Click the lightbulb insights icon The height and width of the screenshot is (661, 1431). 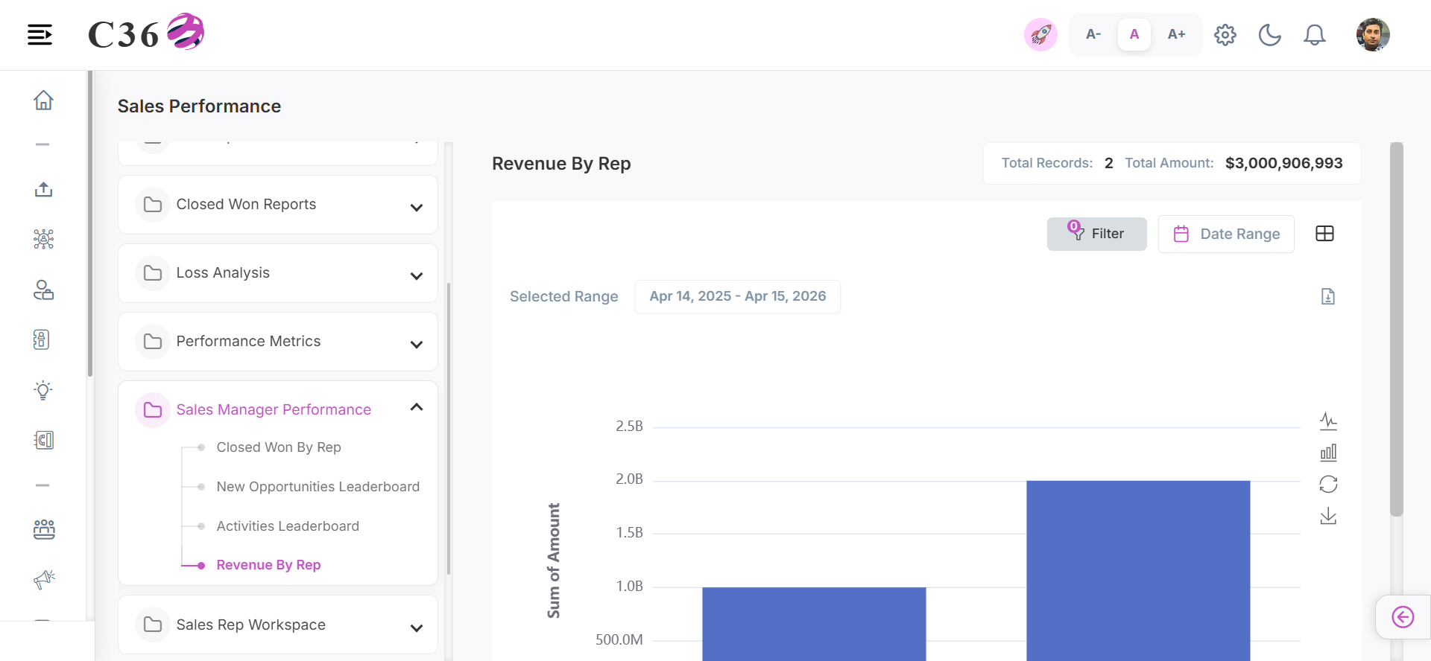coord(43,390)
